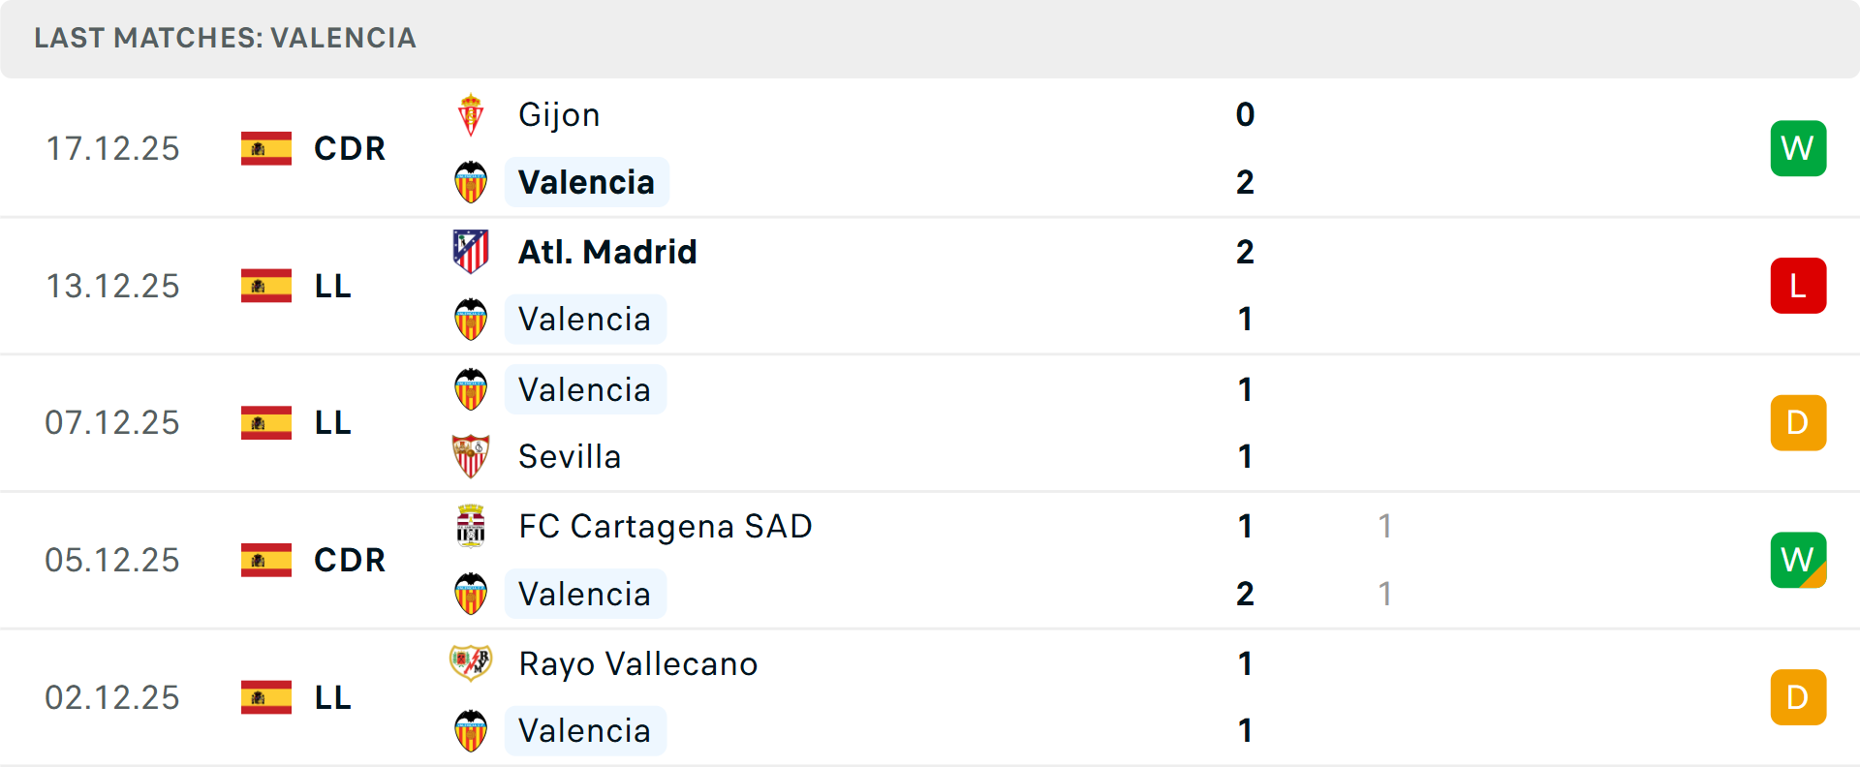The image size is (1860, 767).
Task: Click the Atl. Madrid club crest
Action: pos(471,252)
